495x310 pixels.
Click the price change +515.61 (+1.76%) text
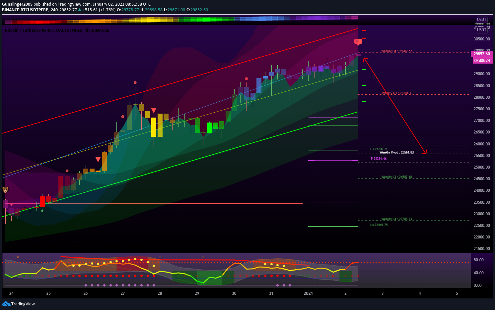[99, 10]
